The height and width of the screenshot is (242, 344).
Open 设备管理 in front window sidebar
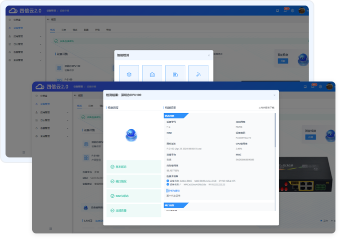coord(45,104)
